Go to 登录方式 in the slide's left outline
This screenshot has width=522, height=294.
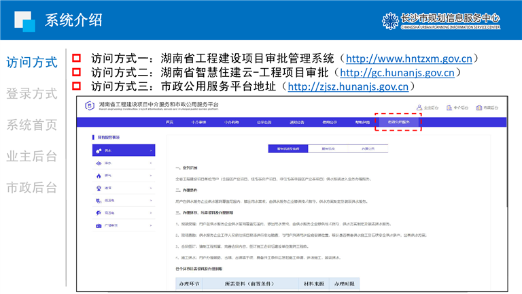click(31, 94)
